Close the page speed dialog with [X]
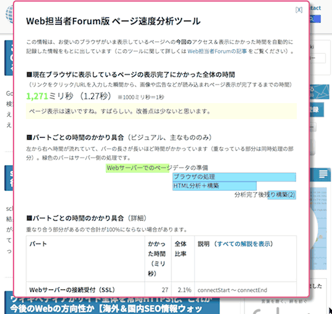This screenshot has width=332, height=314. point(299,10)
